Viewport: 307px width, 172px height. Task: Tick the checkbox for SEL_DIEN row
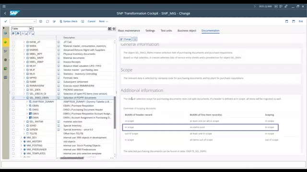click(x=13, y=90)
